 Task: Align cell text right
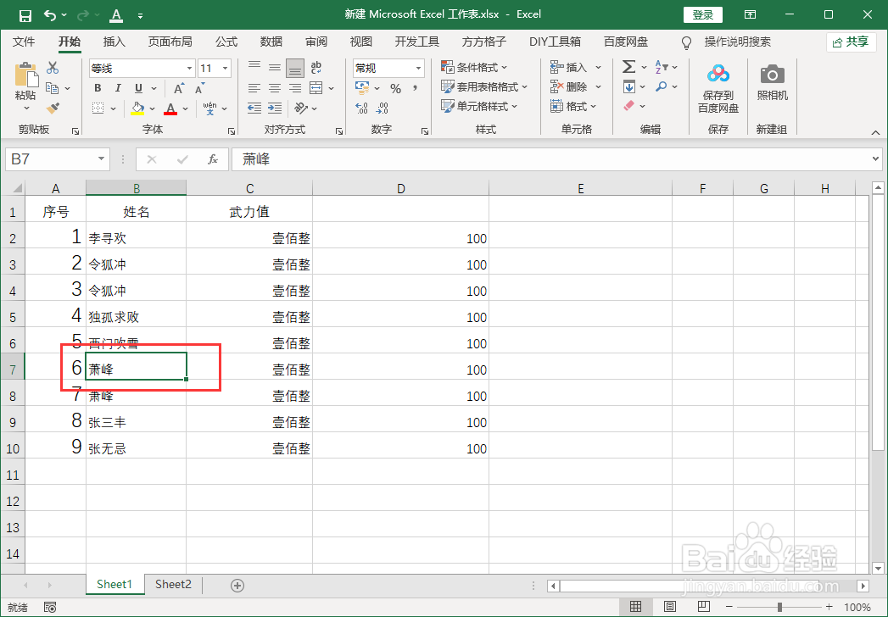pos(295,88)
